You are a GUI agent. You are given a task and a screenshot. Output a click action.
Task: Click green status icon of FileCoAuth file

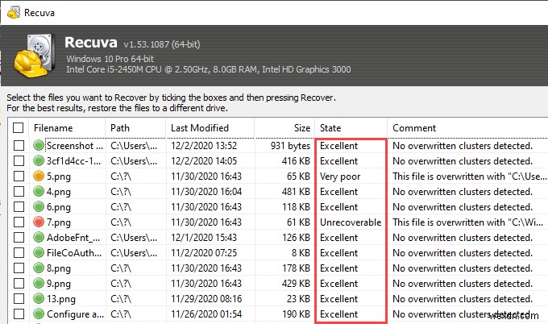click(39, 253)
